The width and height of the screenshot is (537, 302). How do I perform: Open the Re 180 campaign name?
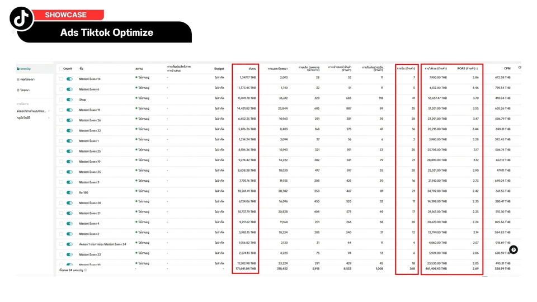coord(83,192)
